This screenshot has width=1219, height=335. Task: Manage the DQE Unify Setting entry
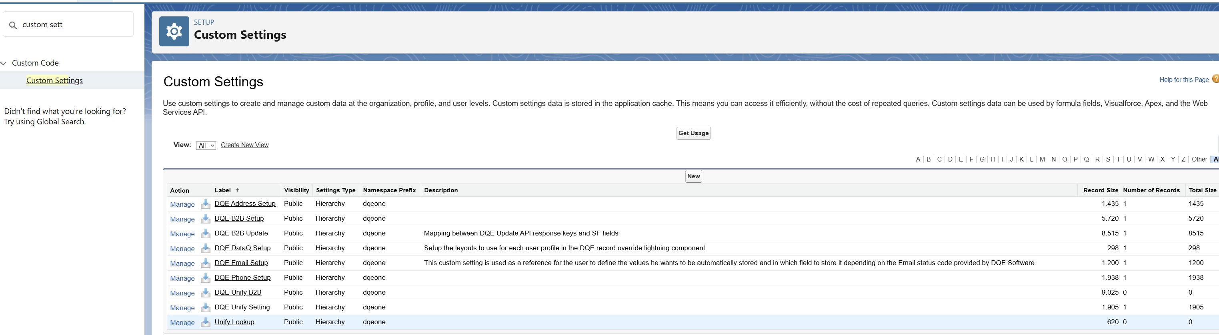pos(182,308)
